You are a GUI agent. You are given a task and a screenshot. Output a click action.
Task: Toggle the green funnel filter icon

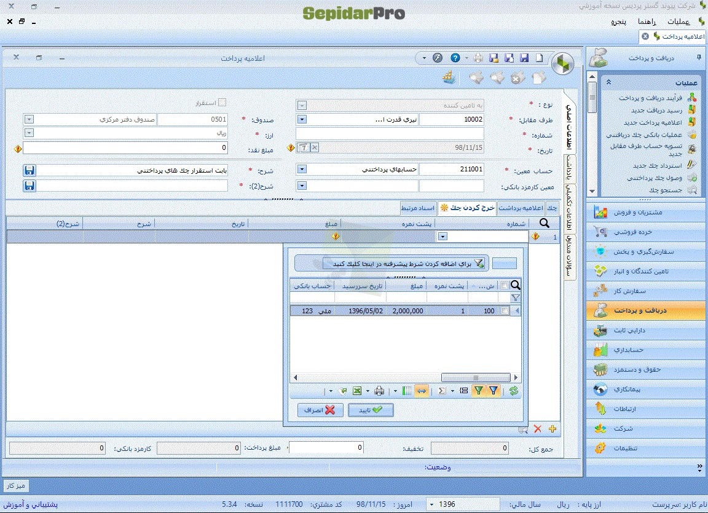tap(478, 391)
